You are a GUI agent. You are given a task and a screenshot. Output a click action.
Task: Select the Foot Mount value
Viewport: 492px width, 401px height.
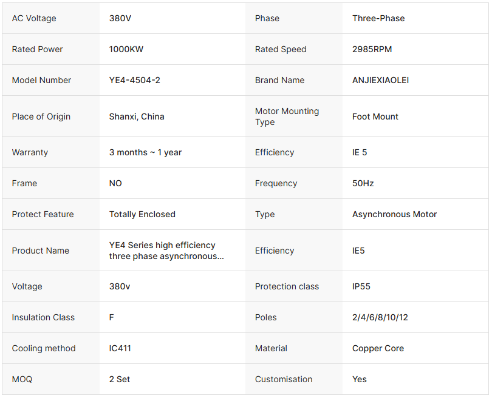coord(375,116)
